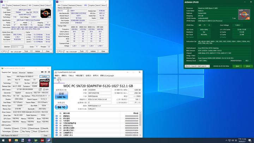
Task: Click the scroll down arrow in attribute list
Action: coord(140,135)
